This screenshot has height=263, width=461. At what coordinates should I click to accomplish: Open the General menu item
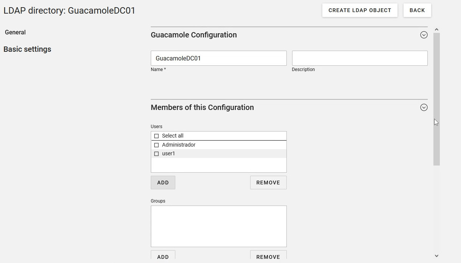[x=15, y=32]
